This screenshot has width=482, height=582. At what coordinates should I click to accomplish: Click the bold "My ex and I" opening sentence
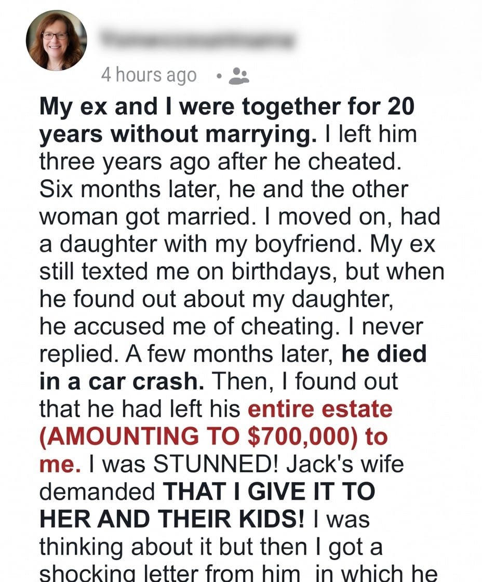(227, 107)
